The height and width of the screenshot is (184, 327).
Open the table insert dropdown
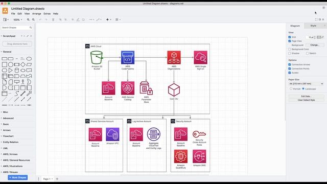(x=118, y=19)
